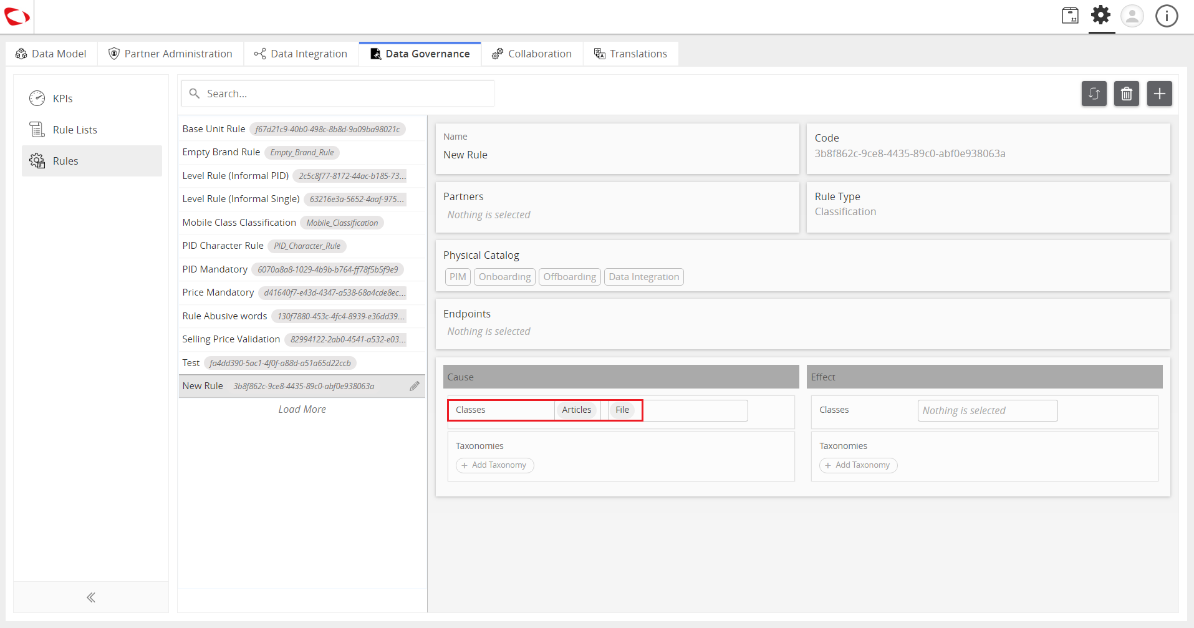This screenshot has height=628, width=1194.
Task: Click the Cause section header
Action: [x=621, y=377]
